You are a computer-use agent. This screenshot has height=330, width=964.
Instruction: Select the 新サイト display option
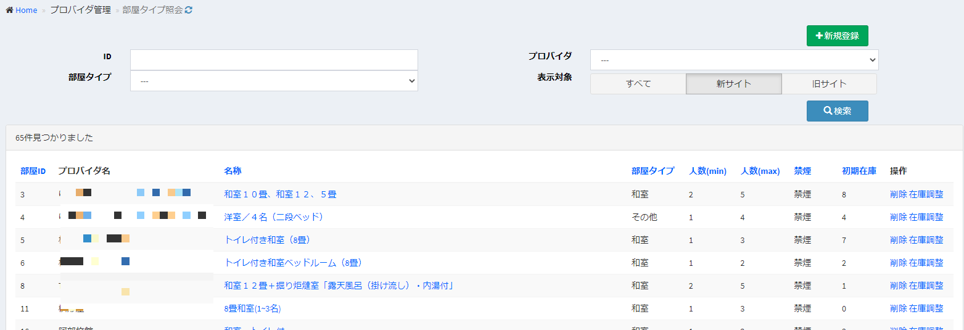click(734, 84)
